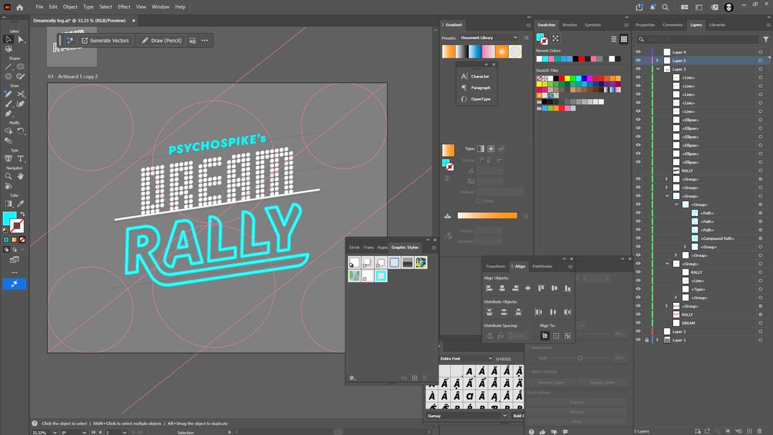Open the Window menu

click(160, 7)
